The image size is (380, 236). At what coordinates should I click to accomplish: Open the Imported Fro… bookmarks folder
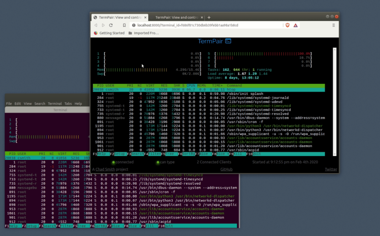(x=144, y=33)
